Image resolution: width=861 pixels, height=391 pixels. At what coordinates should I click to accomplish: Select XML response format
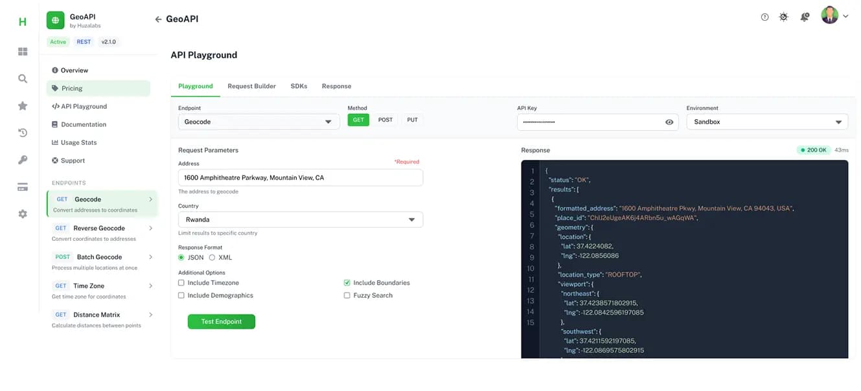[x=212, y=258]
